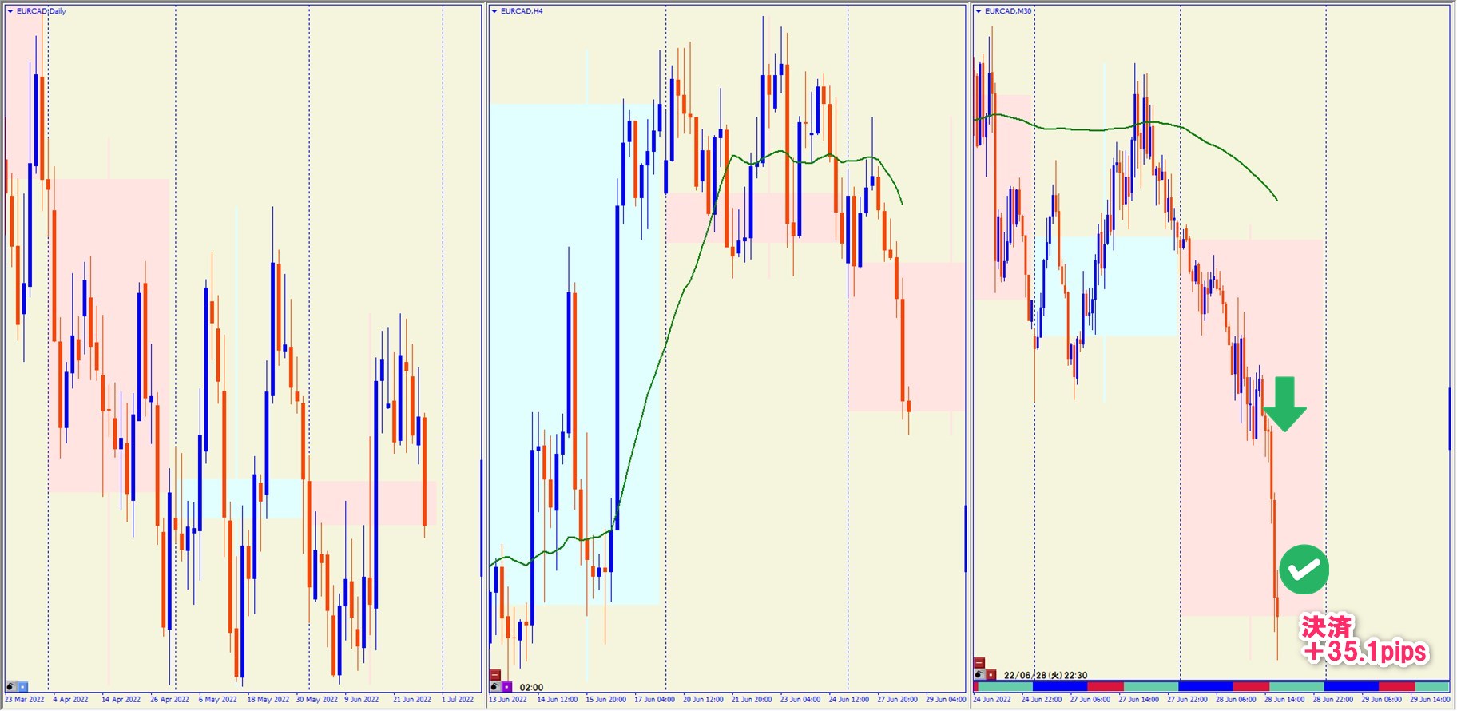Click the bomb icon in H4 chart
Image resolution: width=1457 pixels, height=711 pixels.
pos(495,686)
